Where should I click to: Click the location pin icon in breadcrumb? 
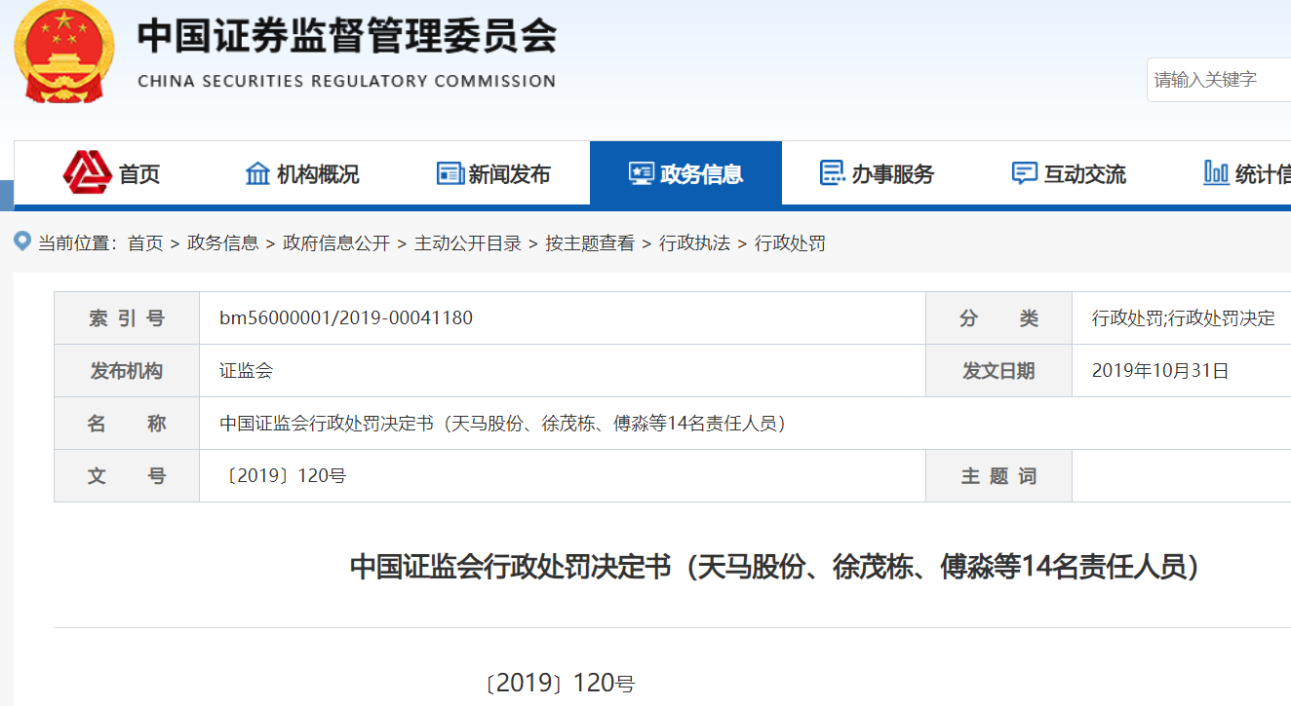(22, 242)
